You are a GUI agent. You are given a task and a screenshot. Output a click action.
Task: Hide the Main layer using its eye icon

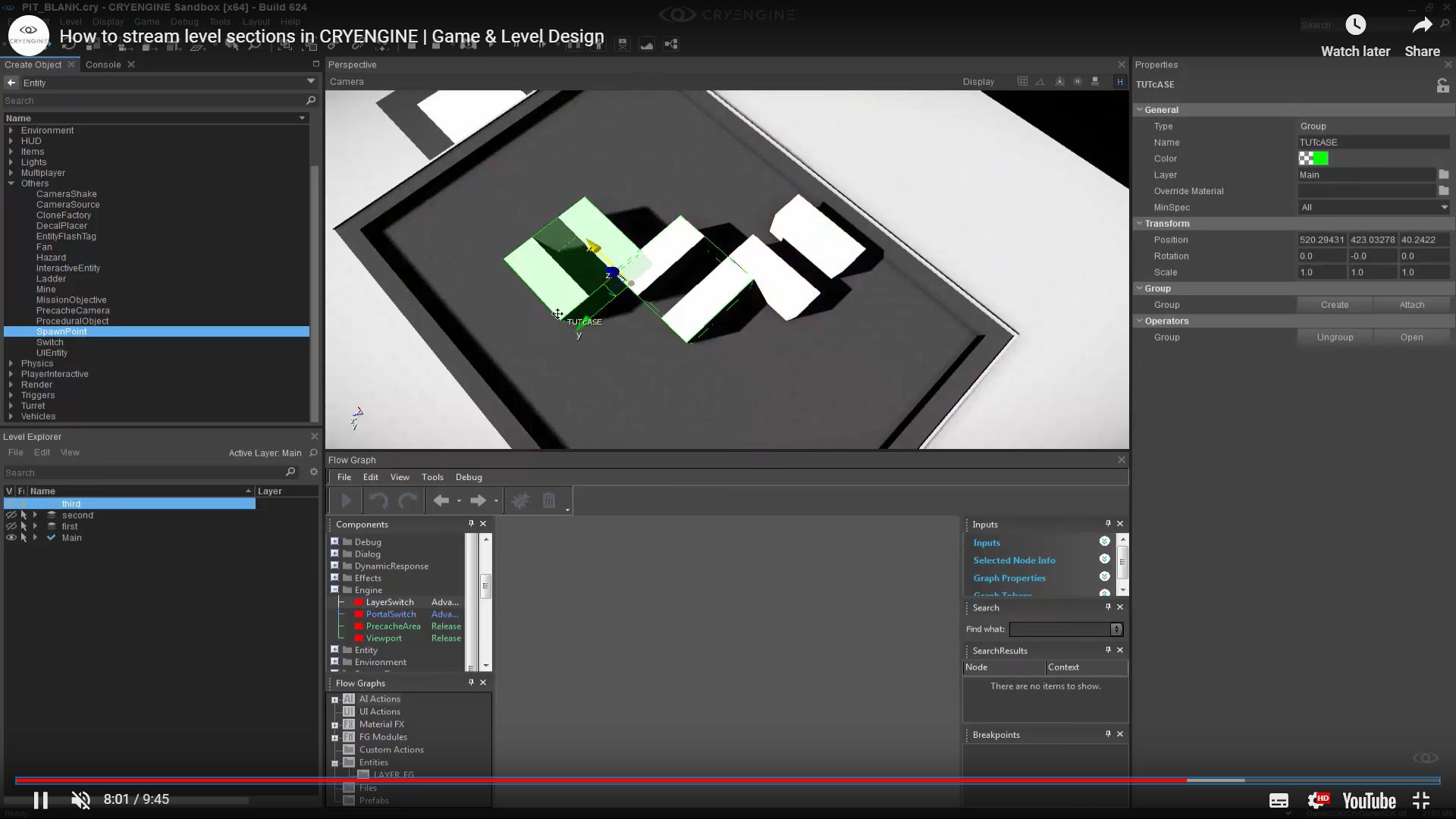click(x=11, y=538)
